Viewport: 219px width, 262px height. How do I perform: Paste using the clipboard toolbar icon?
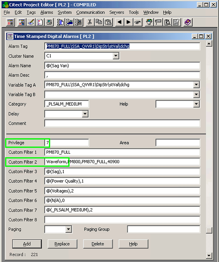tap(108, 22)
